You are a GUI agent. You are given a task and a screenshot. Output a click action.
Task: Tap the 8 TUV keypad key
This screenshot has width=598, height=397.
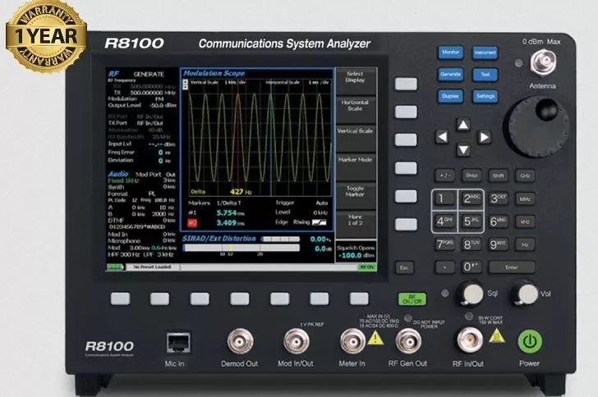click(x=471, y=244)
